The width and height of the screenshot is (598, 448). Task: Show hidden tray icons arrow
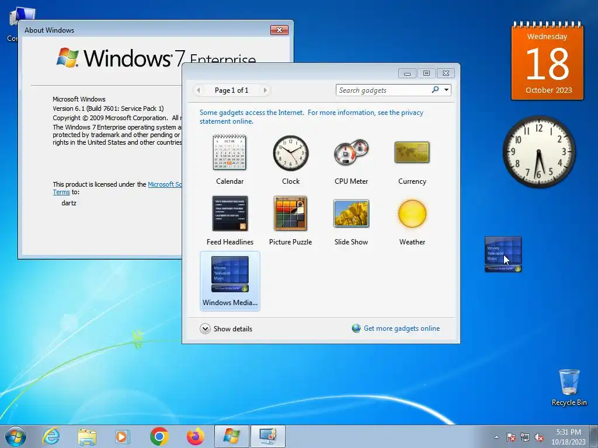[496, 437]
